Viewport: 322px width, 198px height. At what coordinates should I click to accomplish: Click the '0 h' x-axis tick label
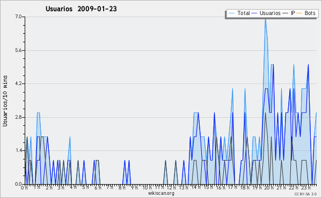pyautogui.click(x=25, y=187)
